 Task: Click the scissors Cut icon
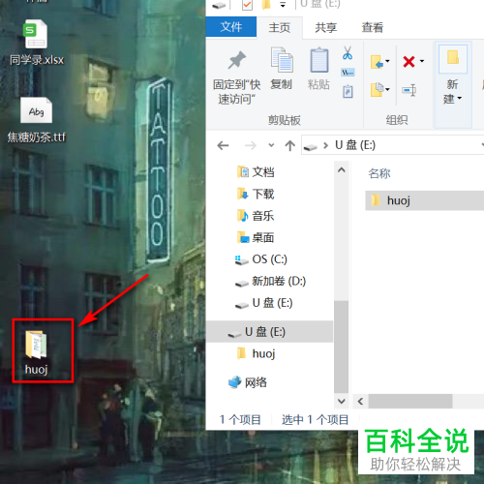coord(348,53)
